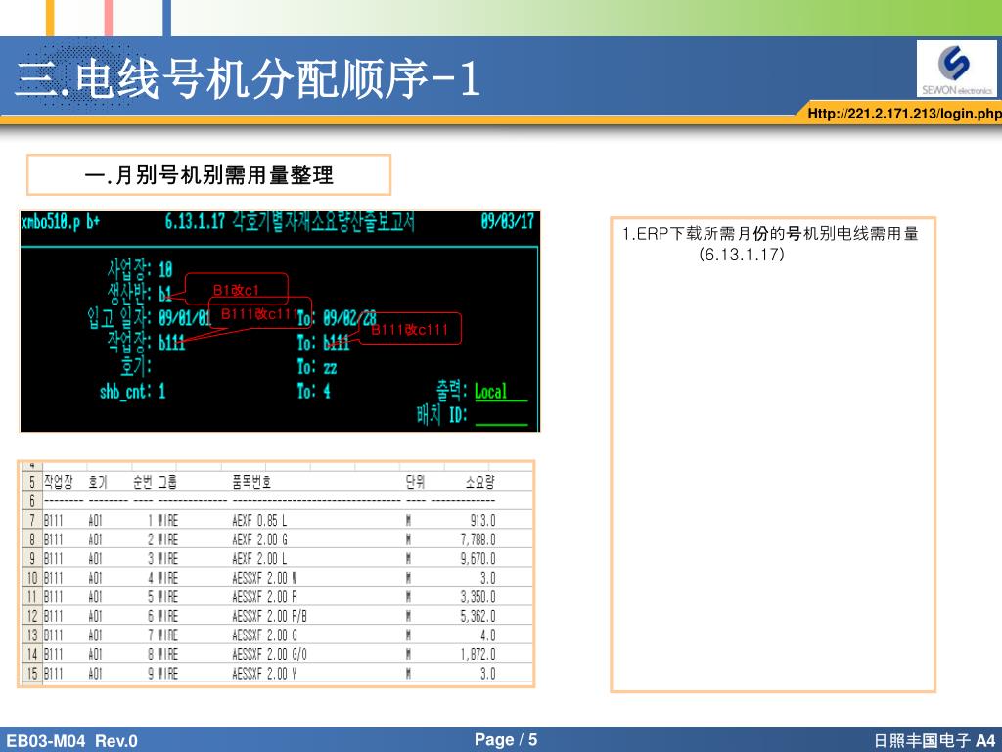This screenshot has height=752, width=1002.
Task: Click the xmbo510.p b+ program name
Action: tap(61, 222)
